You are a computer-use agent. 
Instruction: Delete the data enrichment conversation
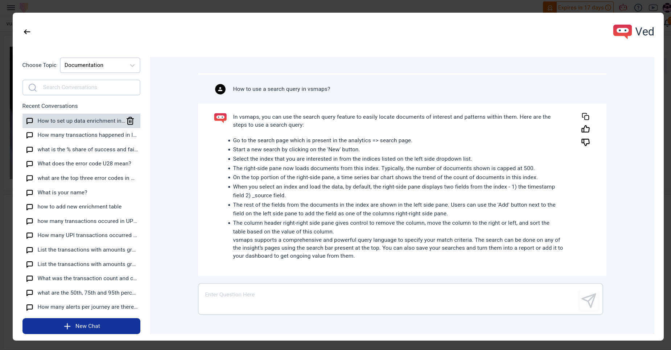[x=130, y=121]
